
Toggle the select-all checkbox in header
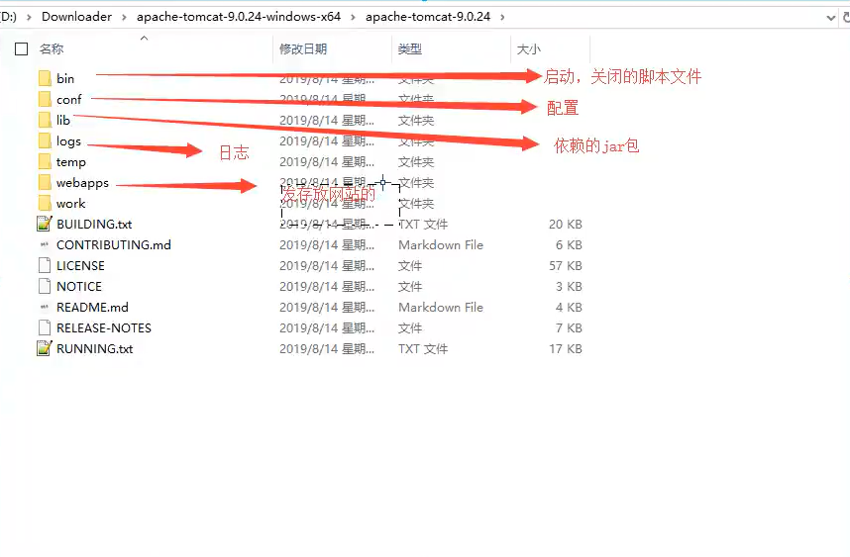coord(21,48)
